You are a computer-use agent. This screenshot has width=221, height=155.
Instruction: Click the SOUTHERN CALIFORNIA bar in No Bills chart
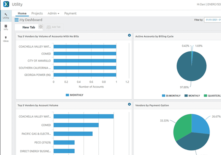[x=85, y=68]
